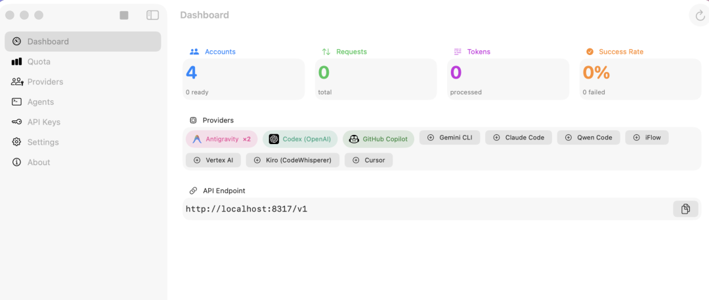The image size is (709, 300).
Task: Click the http://localhost:8317/v1 endpoint text
Action: pyautogui.click(x=246, y=209)
